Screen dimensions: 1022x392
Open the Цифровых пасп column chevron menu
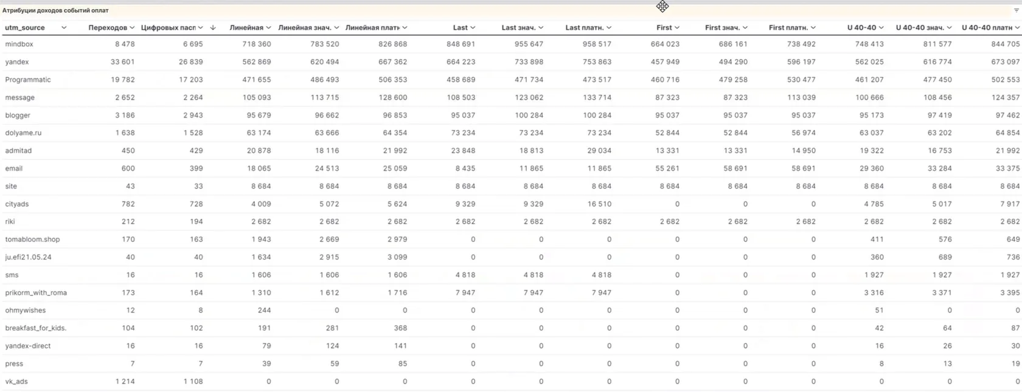[200, 27]
